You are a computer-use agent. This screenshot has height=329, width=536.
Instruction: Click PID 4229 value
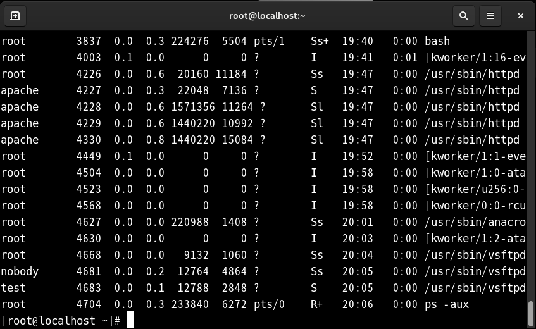pyautogui.click(x=89, y=123)
